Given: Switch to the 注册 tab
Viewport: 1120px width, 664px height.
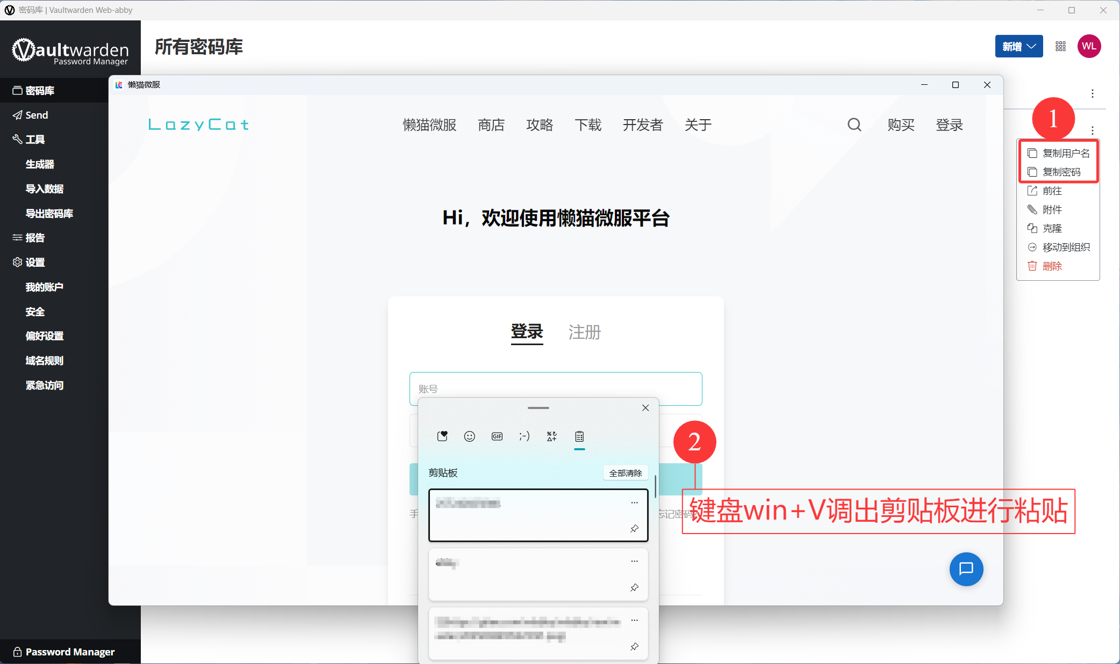Looking at the screenshot, I should click(x=585, y=332).
